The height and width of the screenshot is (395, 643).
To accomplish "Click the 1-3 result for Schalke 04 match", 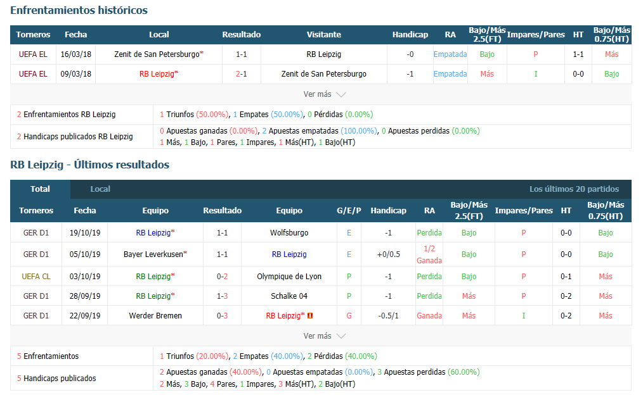I will tap(223, 296).
